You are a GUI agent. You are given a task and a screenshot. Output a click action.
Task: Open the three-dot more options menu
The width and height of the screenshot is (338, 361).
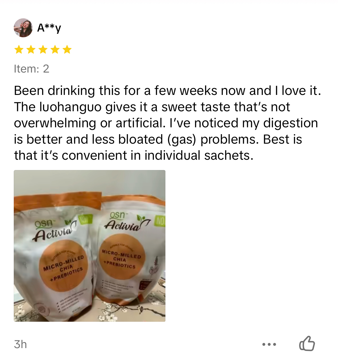(269, 344)
